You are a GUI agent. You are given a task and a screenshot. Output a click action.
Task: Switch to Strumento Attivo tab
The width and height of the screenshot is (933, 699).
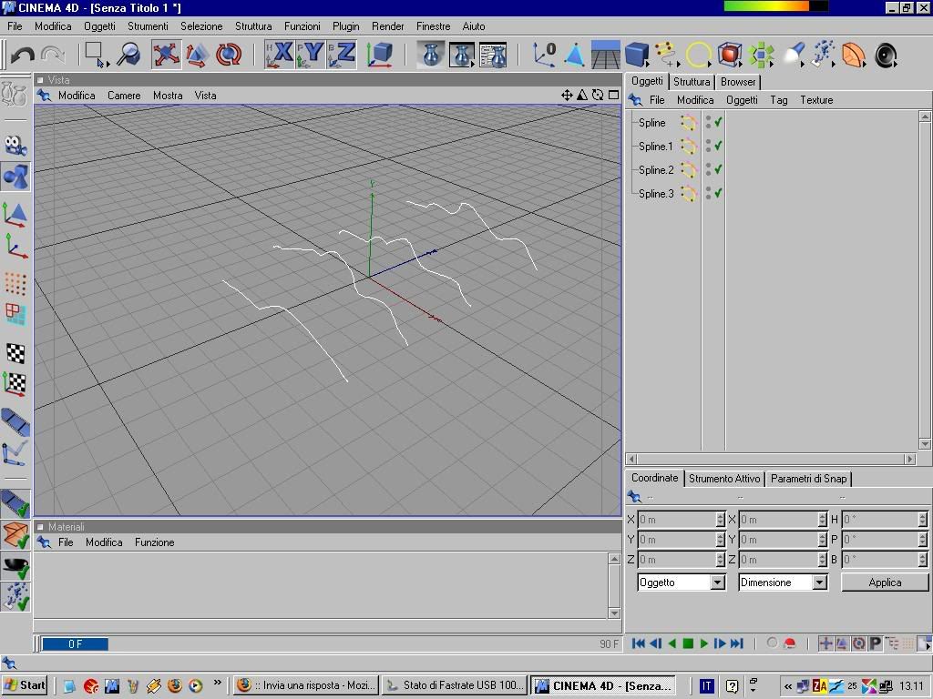[x=724, y=479]
